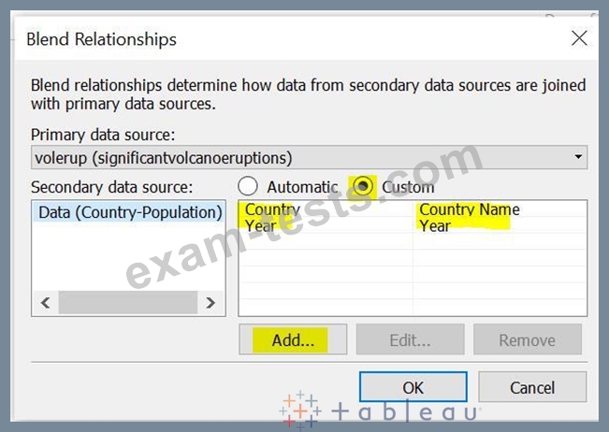Image resolution: width=609 pixels, height=432 pixels.
Task: Select the Country Name secondary field
Action: (x=469, y=209)
